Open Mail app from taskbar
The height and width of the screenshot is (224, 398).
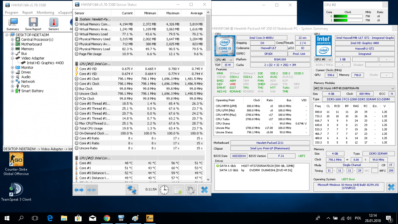pyautogui.click(x=93, y=218)
